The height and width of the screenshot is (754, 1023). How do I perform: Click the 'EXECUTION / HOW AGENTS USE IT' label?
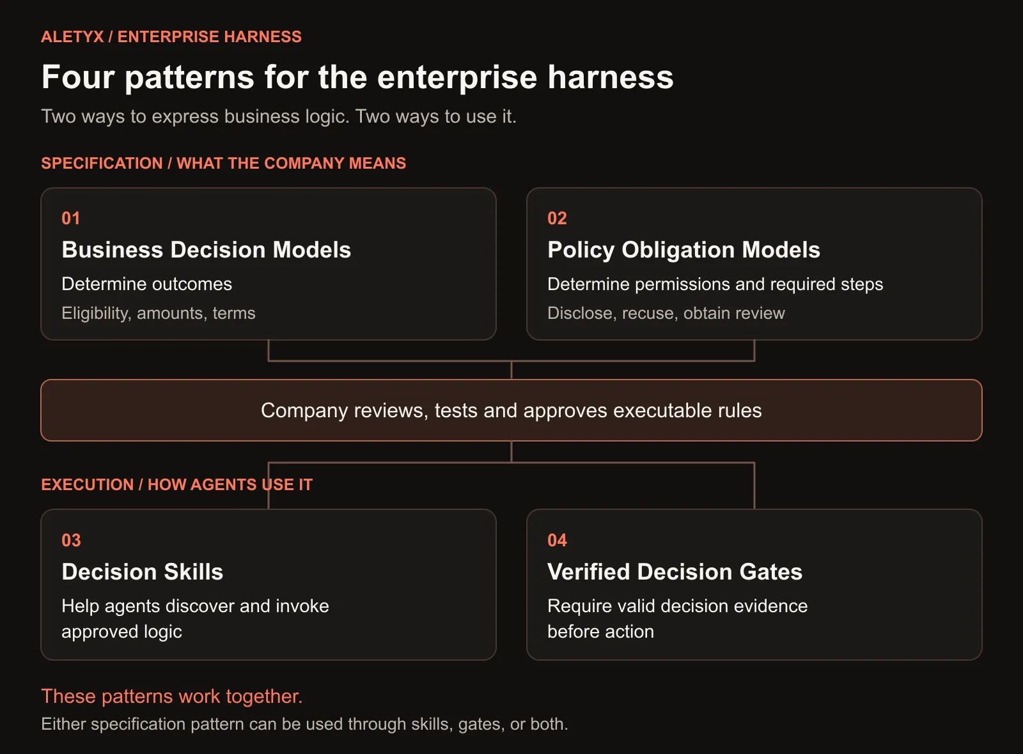point(177,484)
